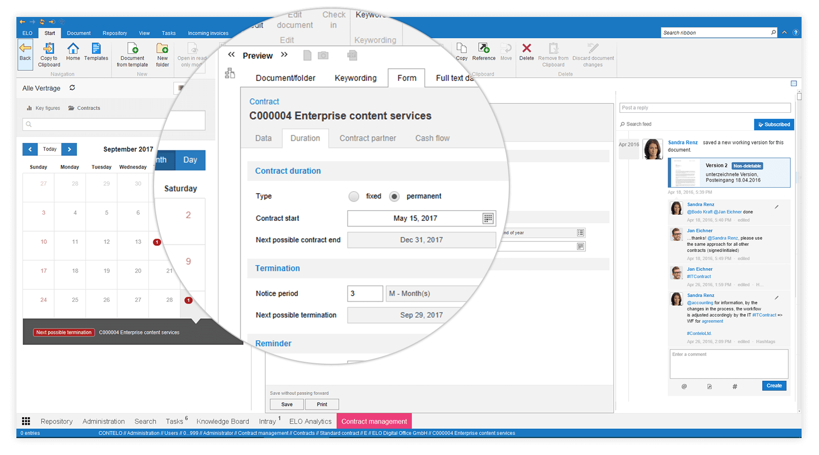Create a New folder from the ribbon

point(162,48)
